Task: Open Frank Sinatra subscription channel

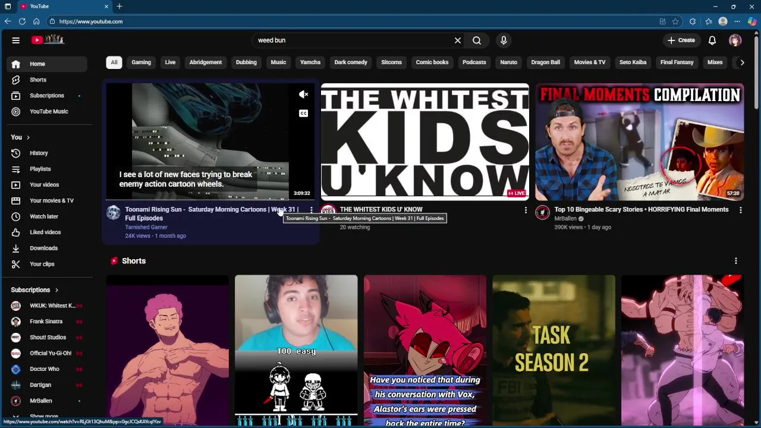Action: click(47, 322)
